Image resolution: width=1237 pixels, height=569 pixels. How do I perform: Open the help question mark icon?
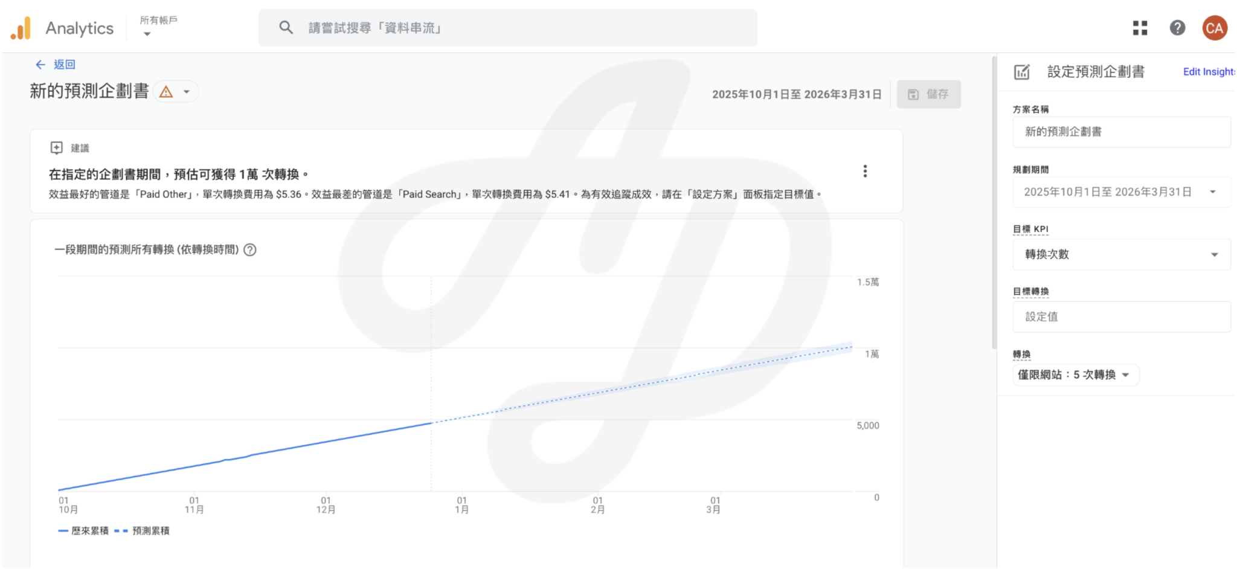1177,28
